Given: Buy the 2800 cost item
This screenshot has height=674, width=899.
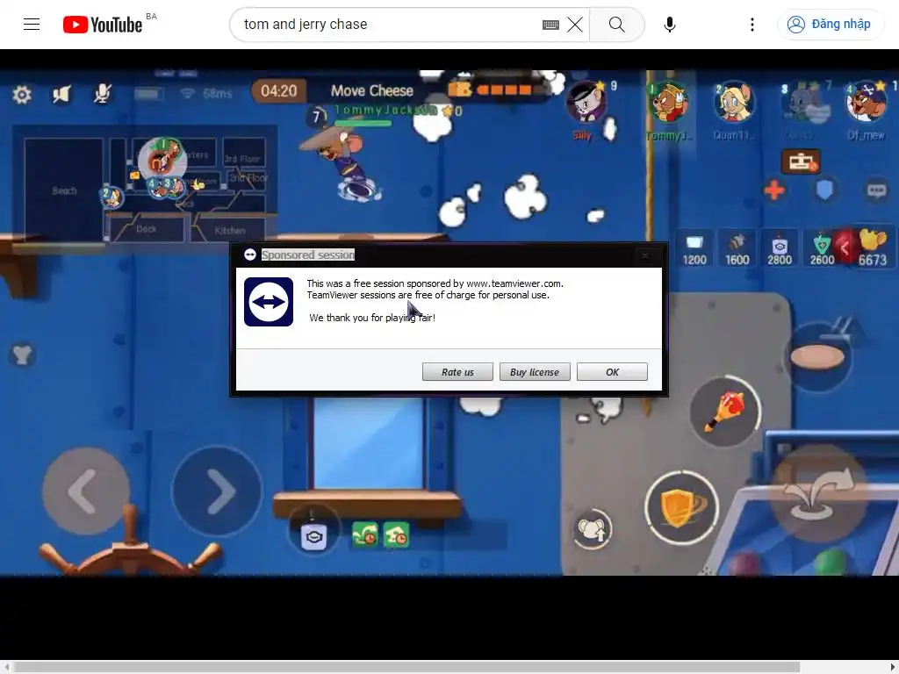Looking at the screenshot, I should coord(780,249).
